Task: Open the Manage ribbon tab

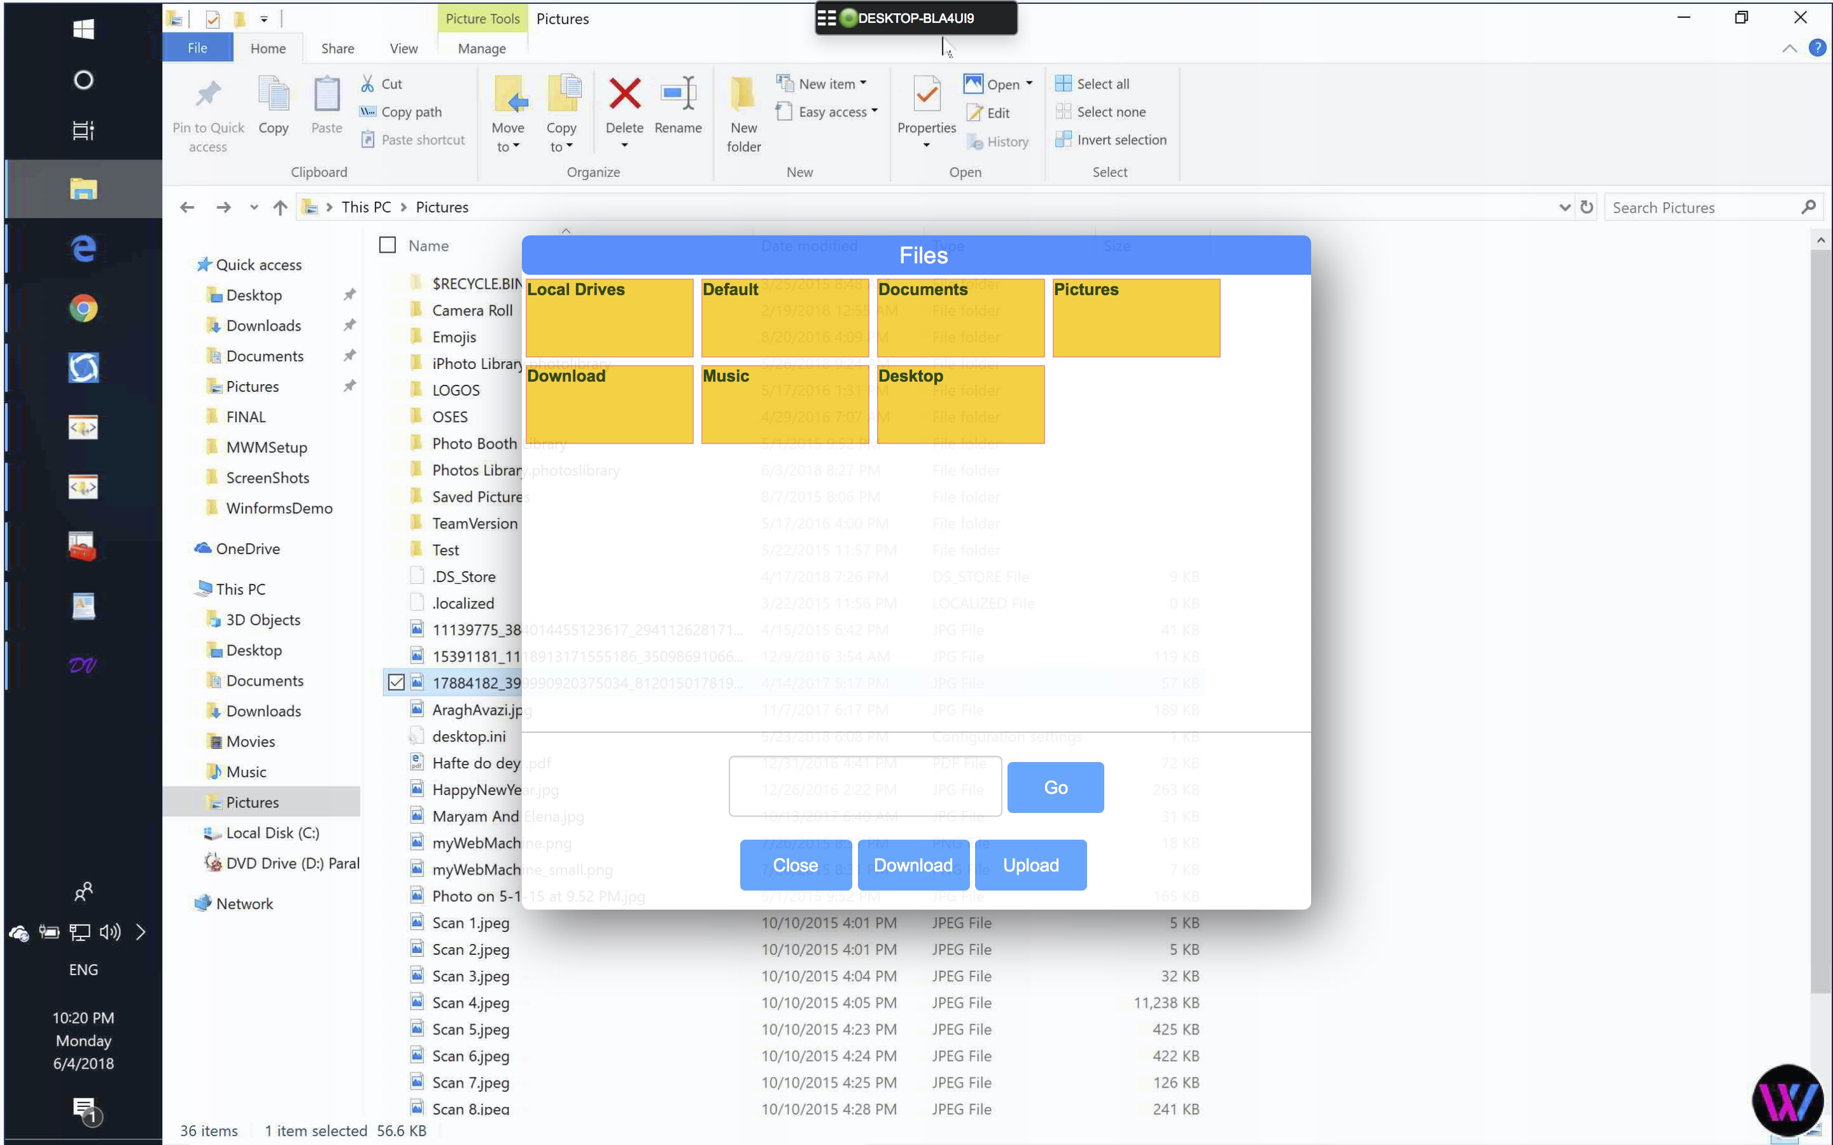Action: point(482,48)
